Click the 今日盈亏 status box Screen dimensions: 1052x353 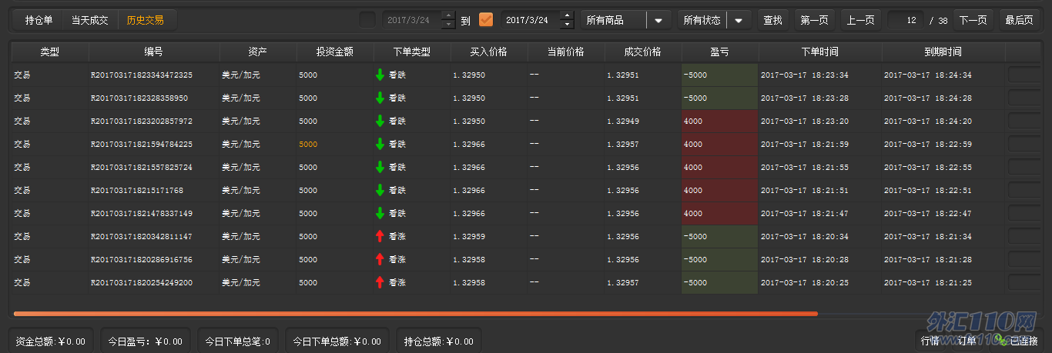pyautogui.click(x=146, y=341)
